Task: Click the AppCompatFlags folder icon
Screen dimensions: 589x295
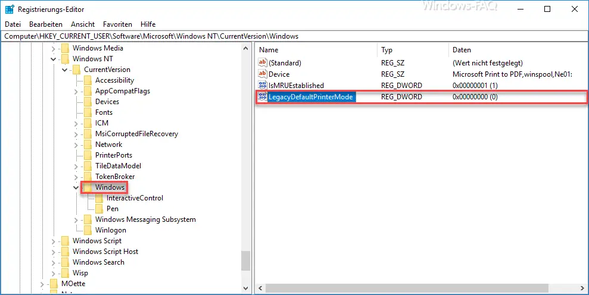Action: coord(88,91)
